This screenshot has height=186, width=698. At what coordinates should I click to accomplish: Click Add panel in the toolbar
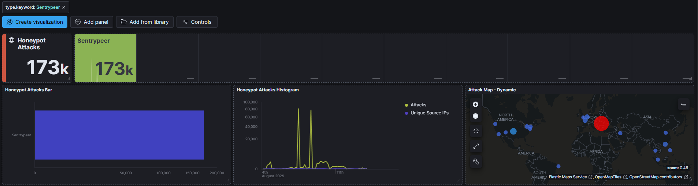click(x=92, y=22)
